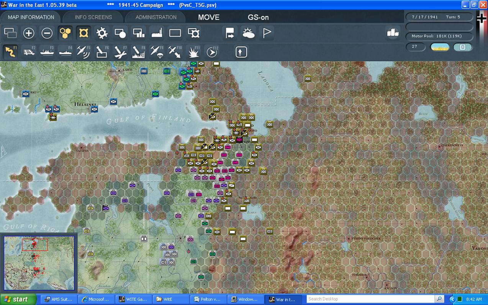Open the weather sun-and-cloud icon
488x305 pixels.
coord(249,33)
